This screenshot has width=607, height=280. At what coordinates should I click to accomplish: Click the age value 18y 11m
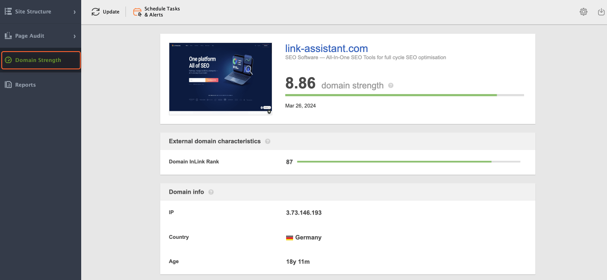click(x=298, y=262)
